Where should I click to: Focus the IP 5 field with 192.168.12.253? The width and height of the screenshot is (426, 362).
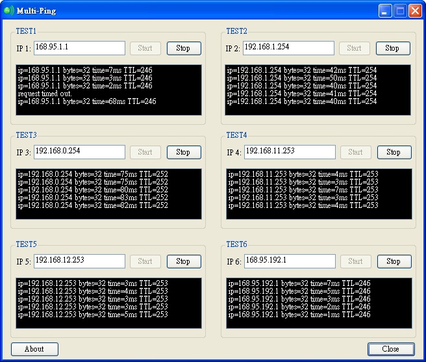tap(79, 261)
